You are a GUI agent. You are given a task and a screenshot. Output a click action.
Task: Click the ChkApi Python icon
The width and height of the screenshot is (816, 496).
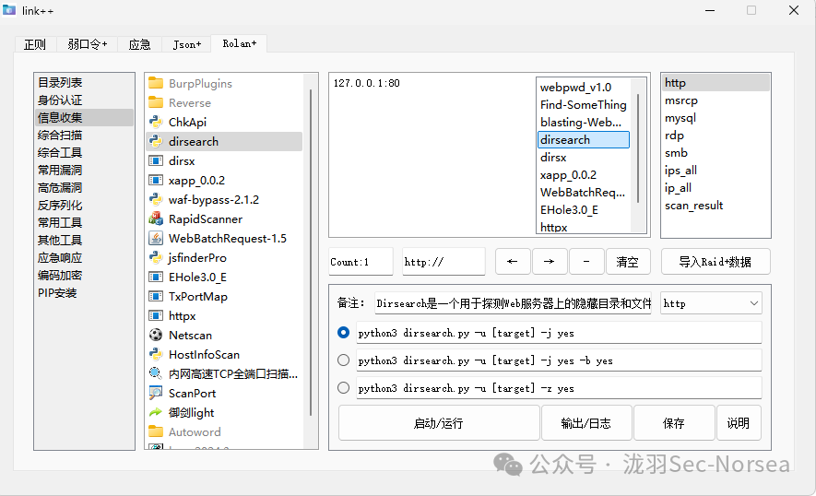click(x=156, y=123)
